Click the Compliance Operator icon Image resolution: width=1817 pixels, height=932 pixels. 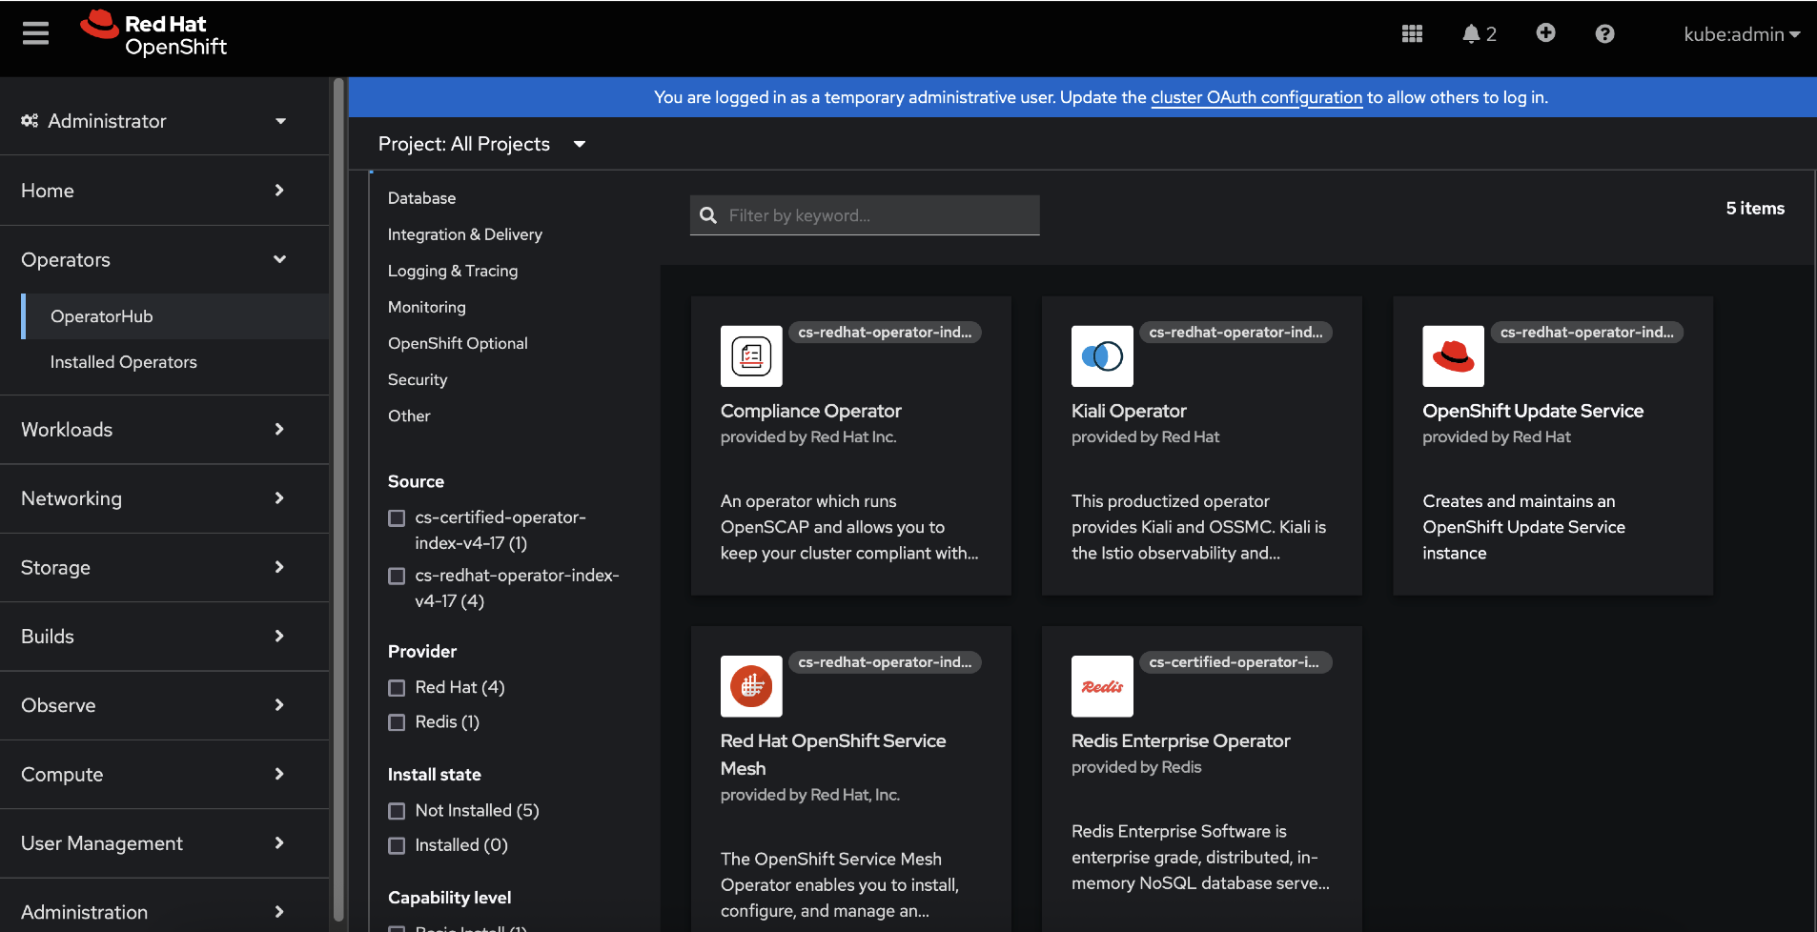point(751,356)
